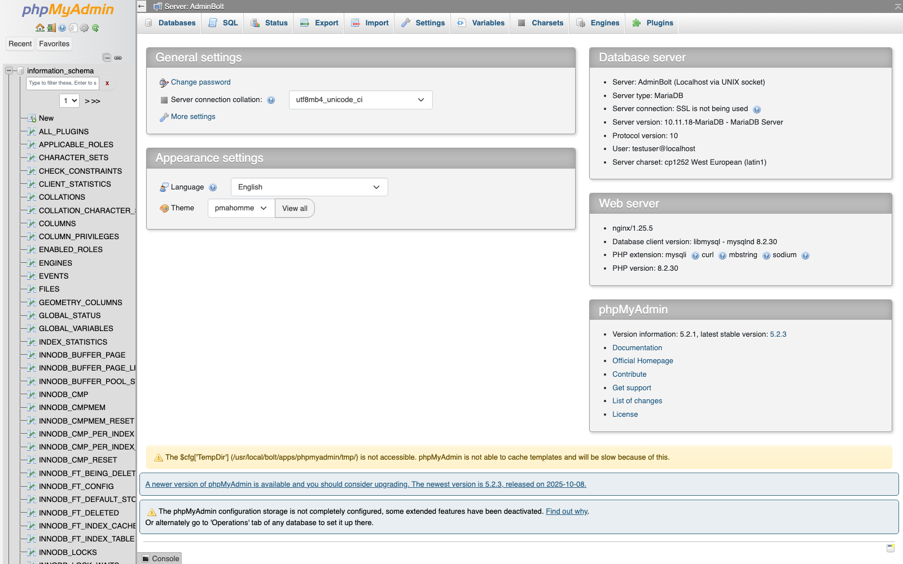Image resolution: width=903 pixels, height=564 pixels.
Task: Clear the table filter with red x
Action: click(107, 83)
